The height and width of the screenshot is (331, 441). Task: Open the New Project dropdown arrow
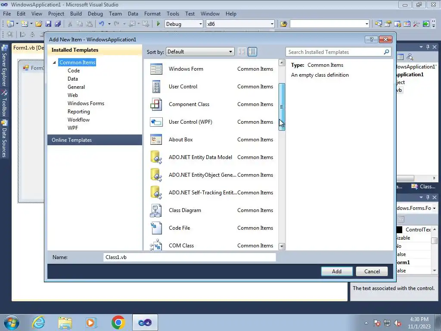coord(17,24)
